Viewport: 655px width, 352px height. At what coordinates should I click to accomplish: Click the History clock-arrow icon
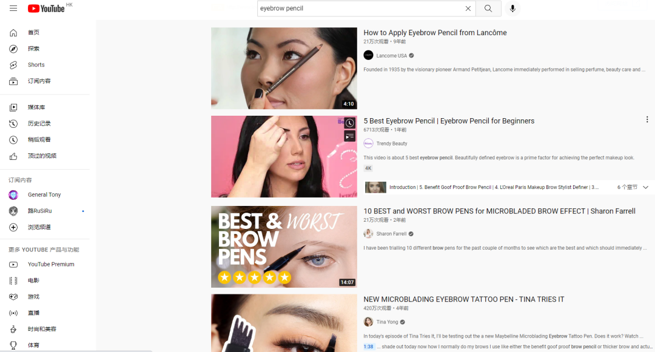pos(13,124)
